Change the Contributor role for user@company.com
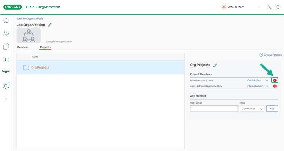 258,80
